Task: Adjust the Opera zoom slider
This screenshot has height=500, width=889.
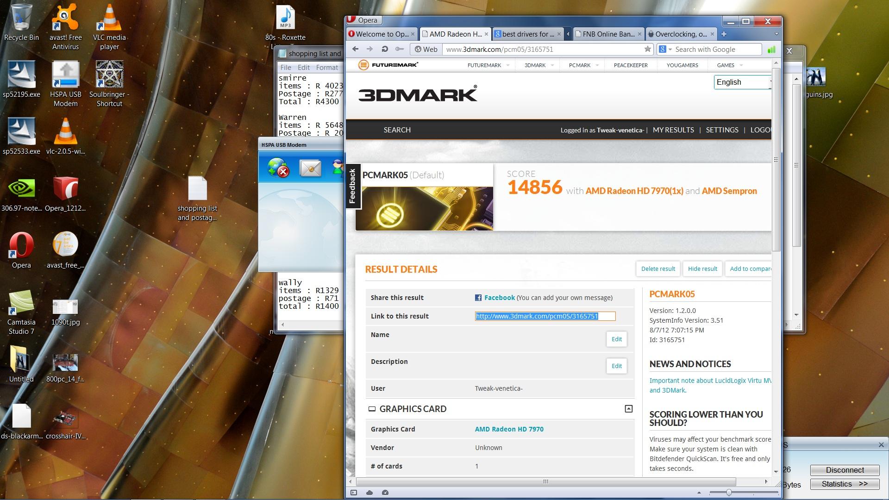Action: pyautogui.click(x=729, y=493)
